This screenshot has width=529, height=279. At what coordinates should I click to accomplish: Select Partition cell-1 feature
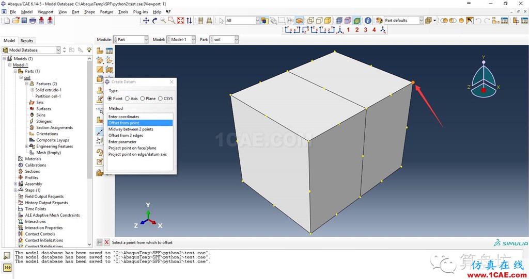click(48, 96)
